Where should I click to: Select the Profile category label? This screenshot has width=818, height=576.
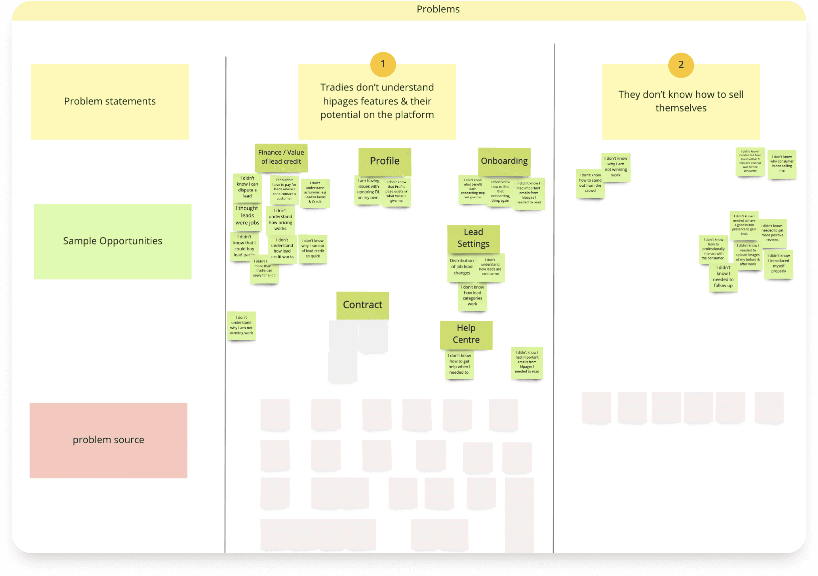click(384, 161)
